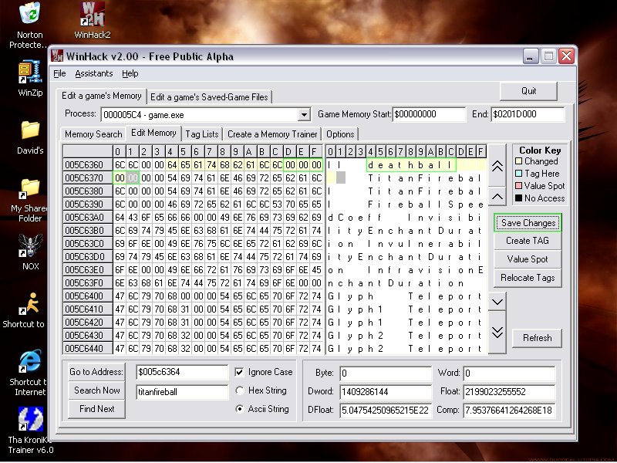Click the Byte value field
Image resolution: width=617 pixels, height=463 pixels.
point(386,373)
